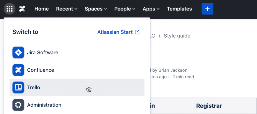The height and width of the screenshot is (114, 257).
Task: Open the Atlassian Start link
Action: [115, 32]
